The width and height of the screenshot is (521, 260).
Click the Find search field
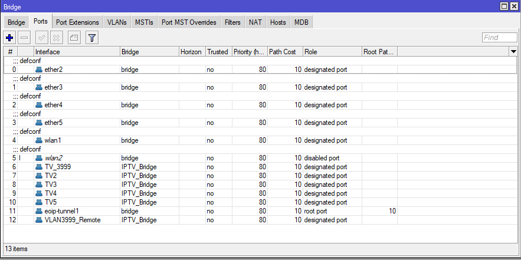click(x=499, y=38)
